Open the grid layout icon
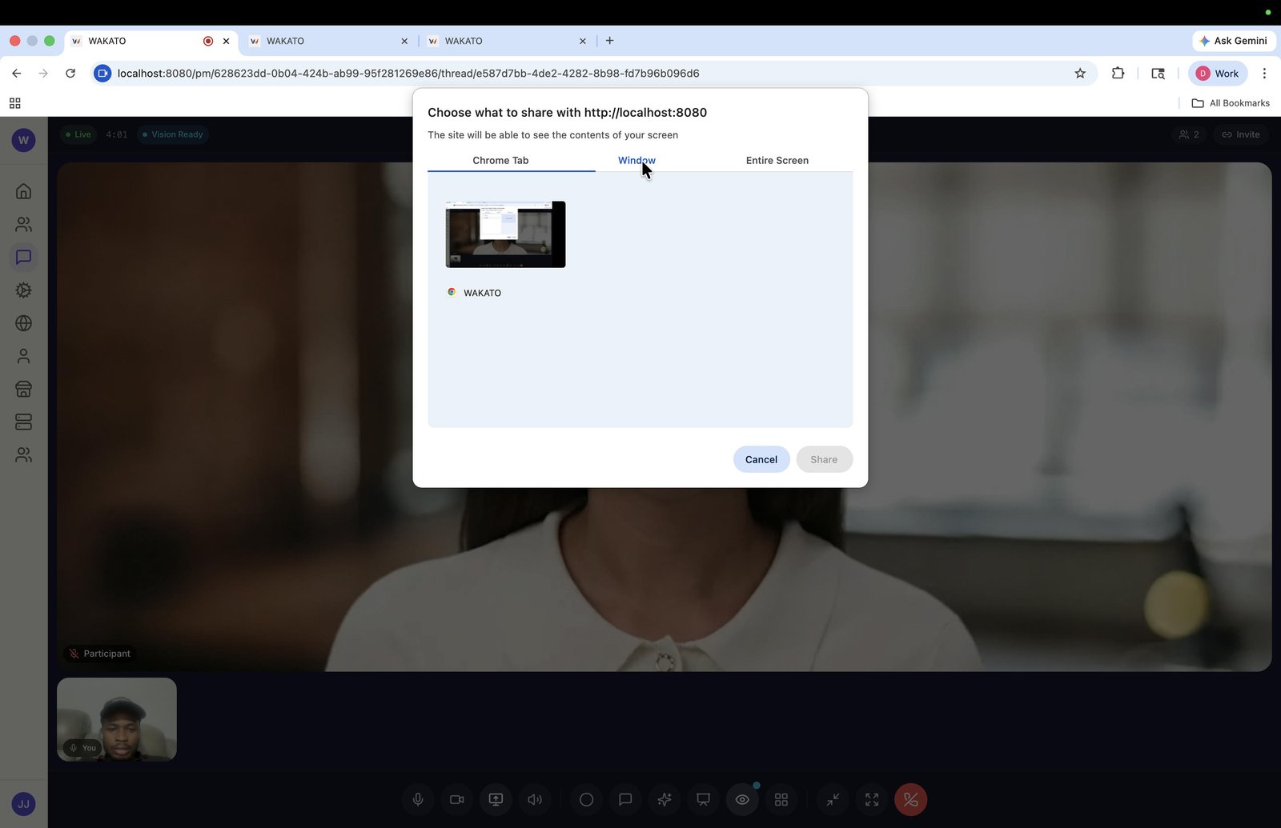The image size is (1281, 828). coord(781,799)
